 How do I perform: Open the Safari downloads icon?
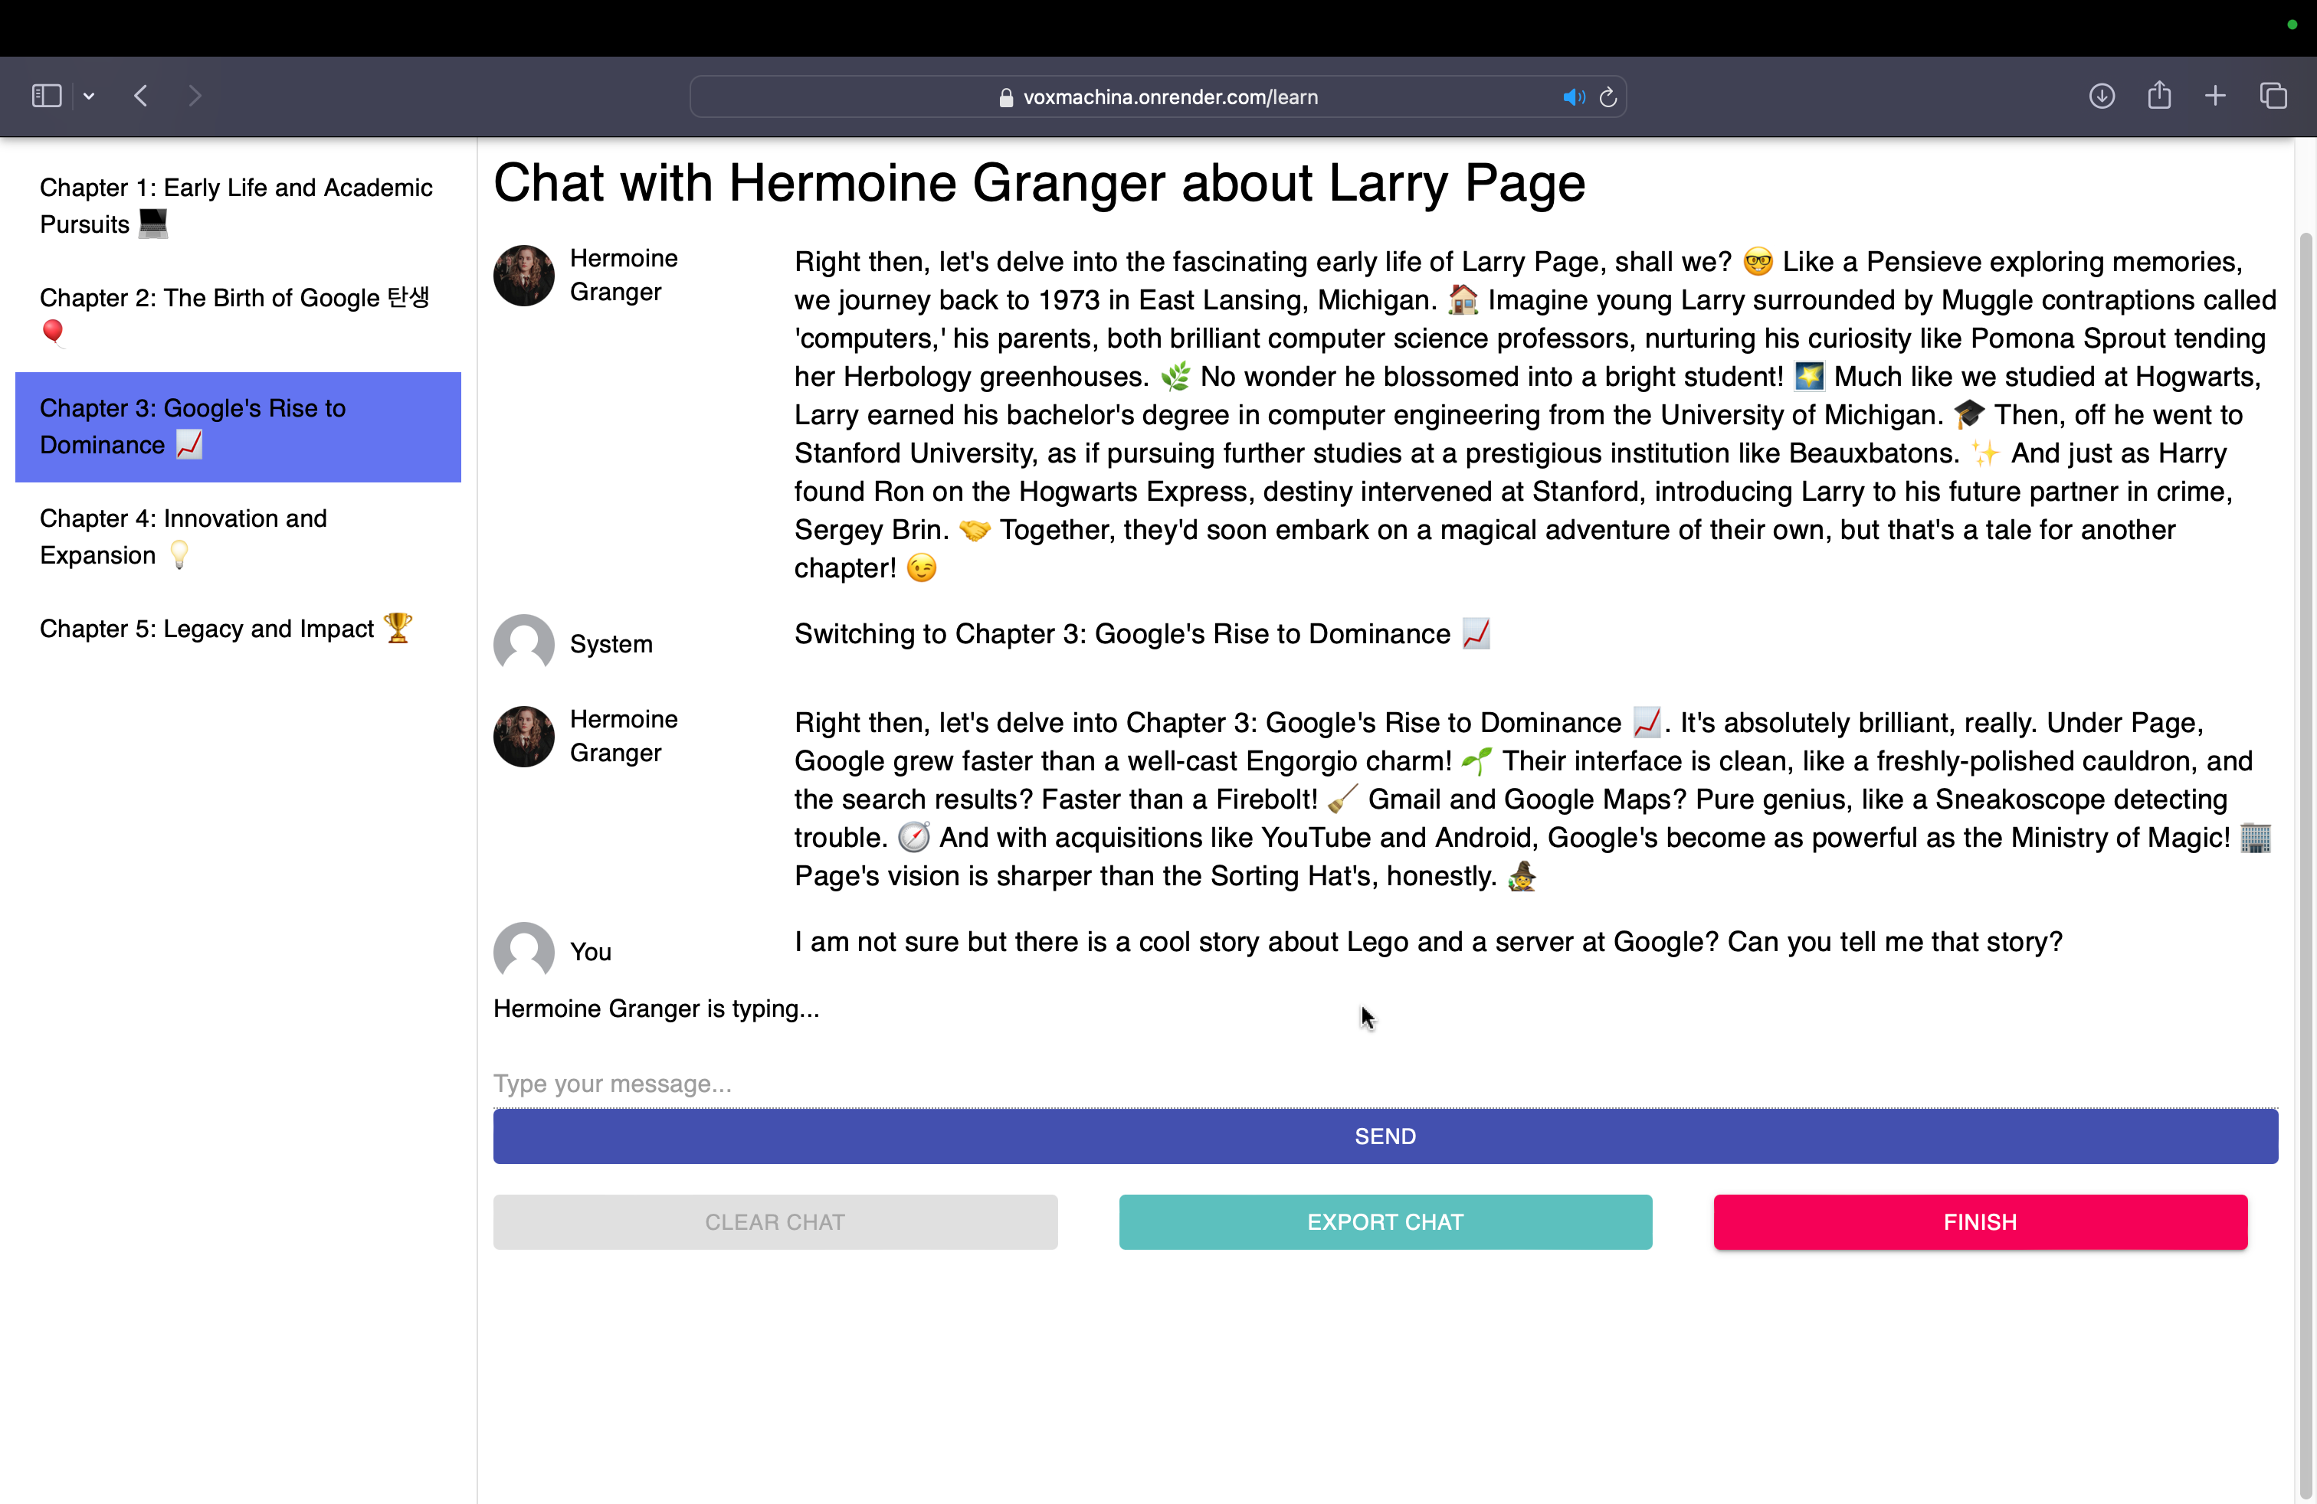coord(2101,96)
